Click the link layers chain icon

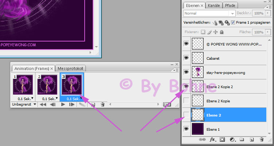point(201,139)
